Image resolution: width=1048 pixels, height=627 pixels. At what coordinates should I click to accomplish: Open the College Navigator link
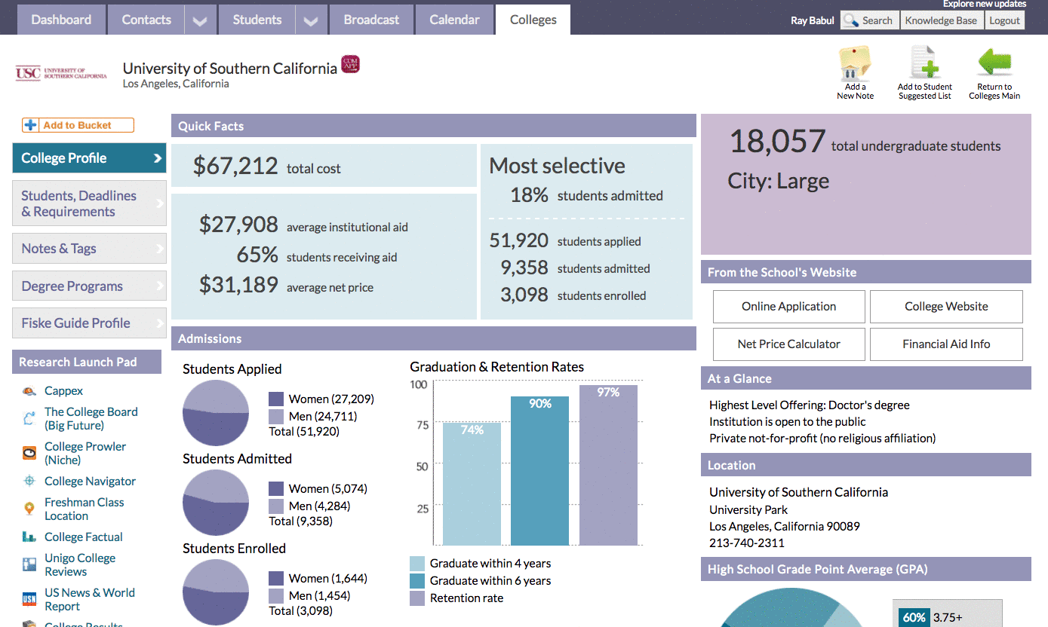click(90, 481)
